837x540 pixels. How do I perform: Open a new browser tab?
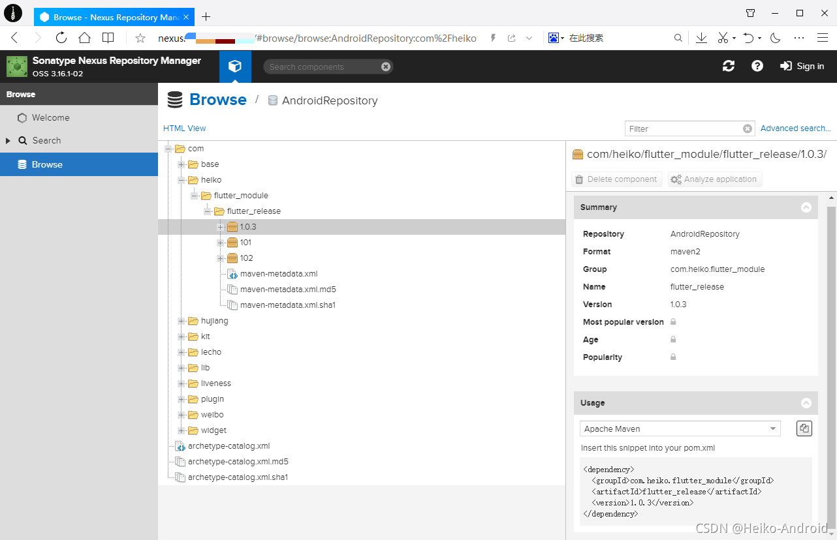point(206,16)
